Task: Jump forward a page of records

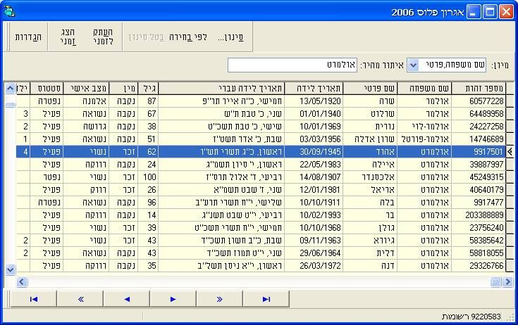Action: (x=219, y=299)
